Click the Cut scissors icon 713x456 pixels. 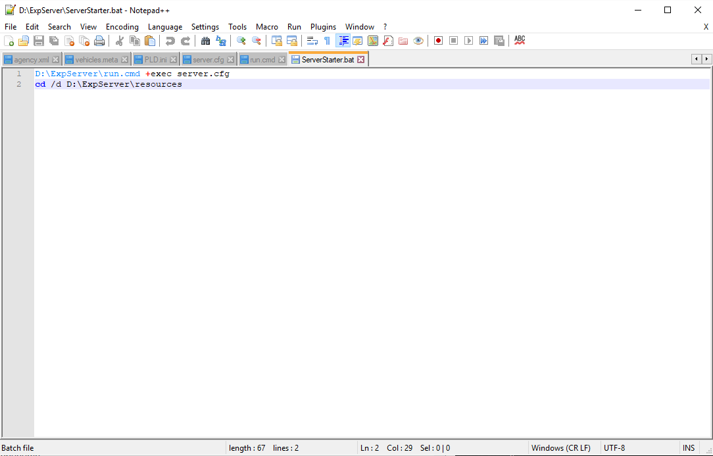(120, 41)
